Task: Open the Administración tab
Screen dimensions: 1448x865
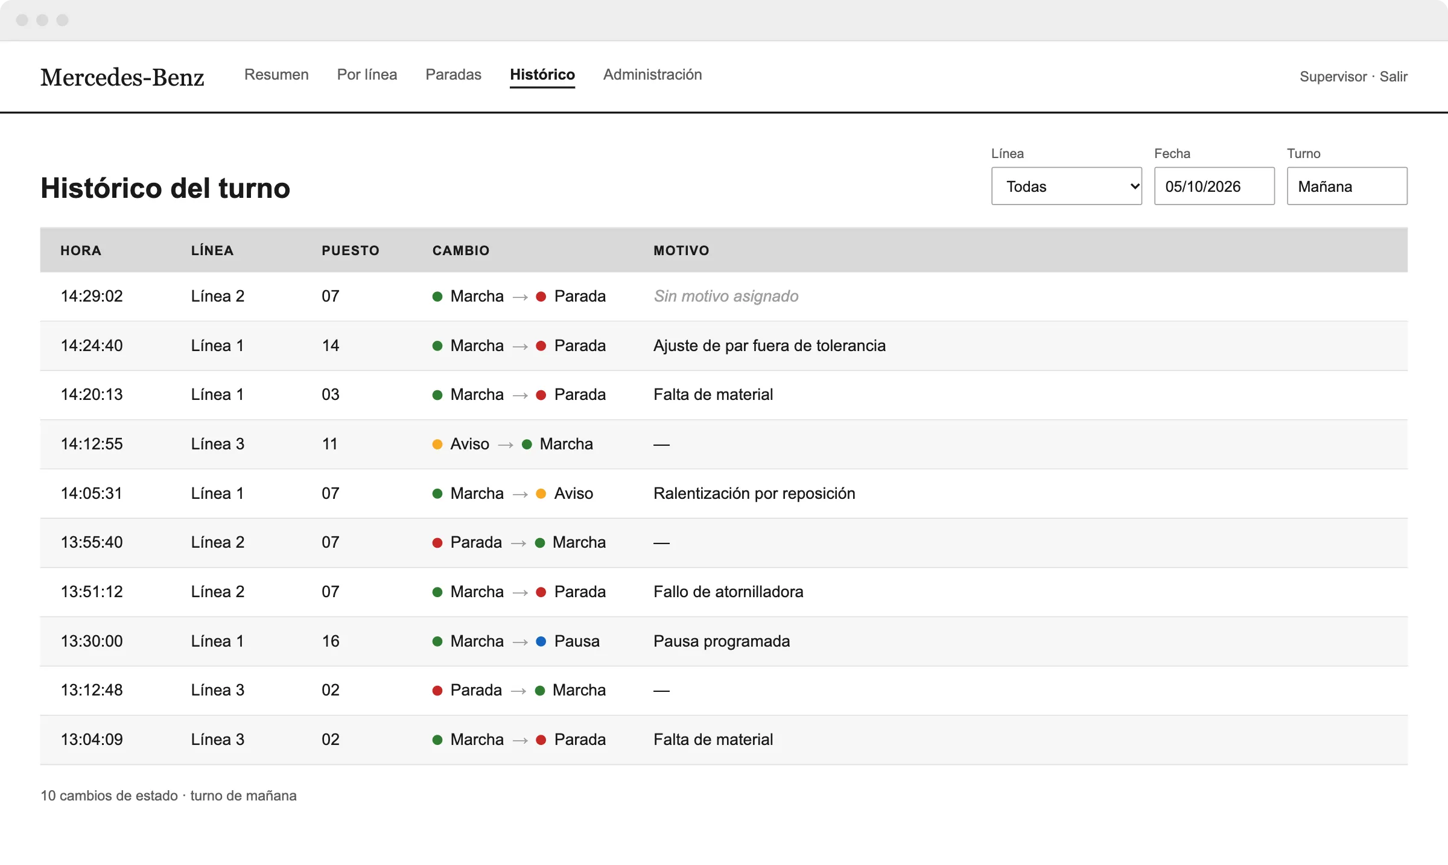Action: (652, 75)
